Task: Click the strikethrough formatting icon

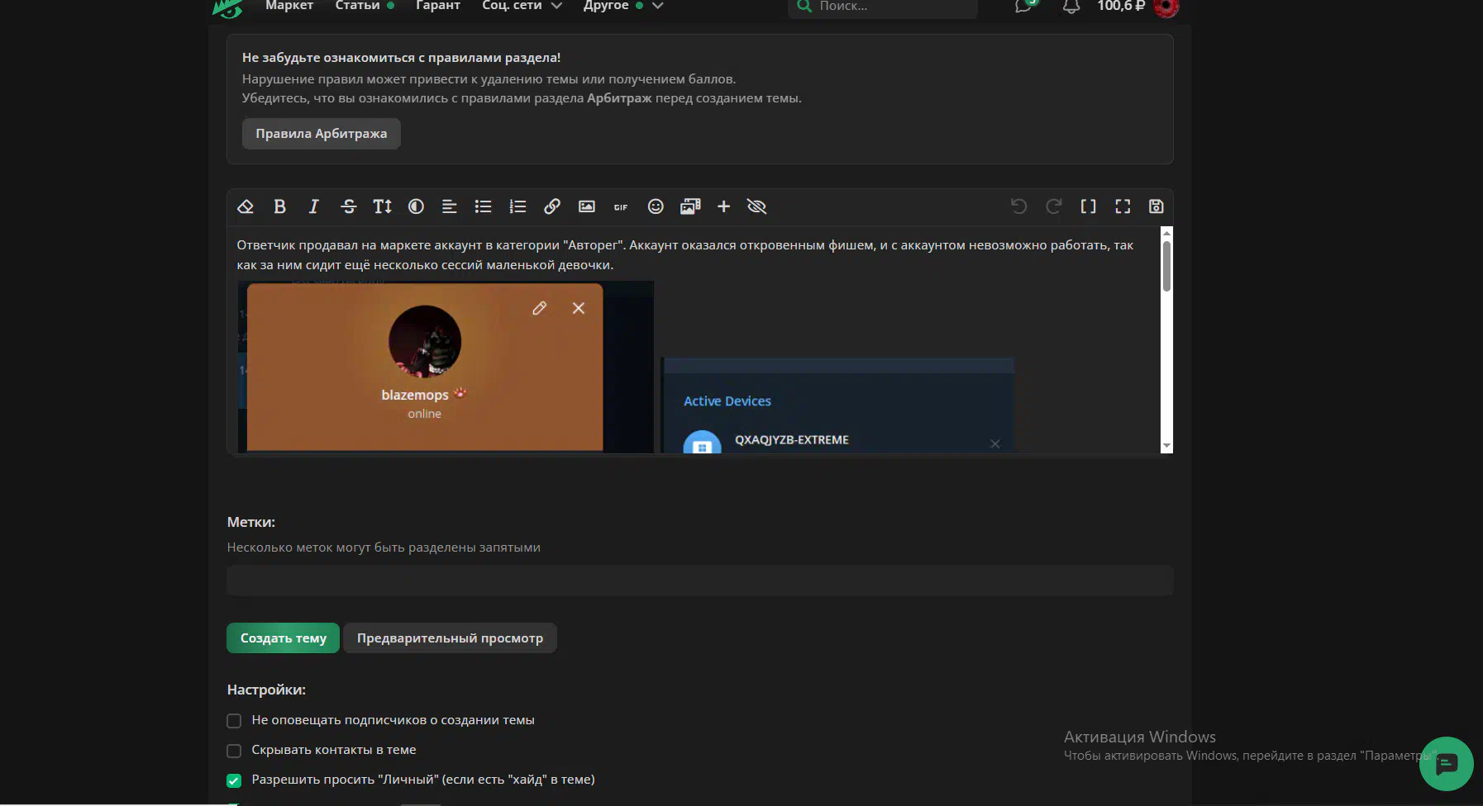Action: pos(348,206)
